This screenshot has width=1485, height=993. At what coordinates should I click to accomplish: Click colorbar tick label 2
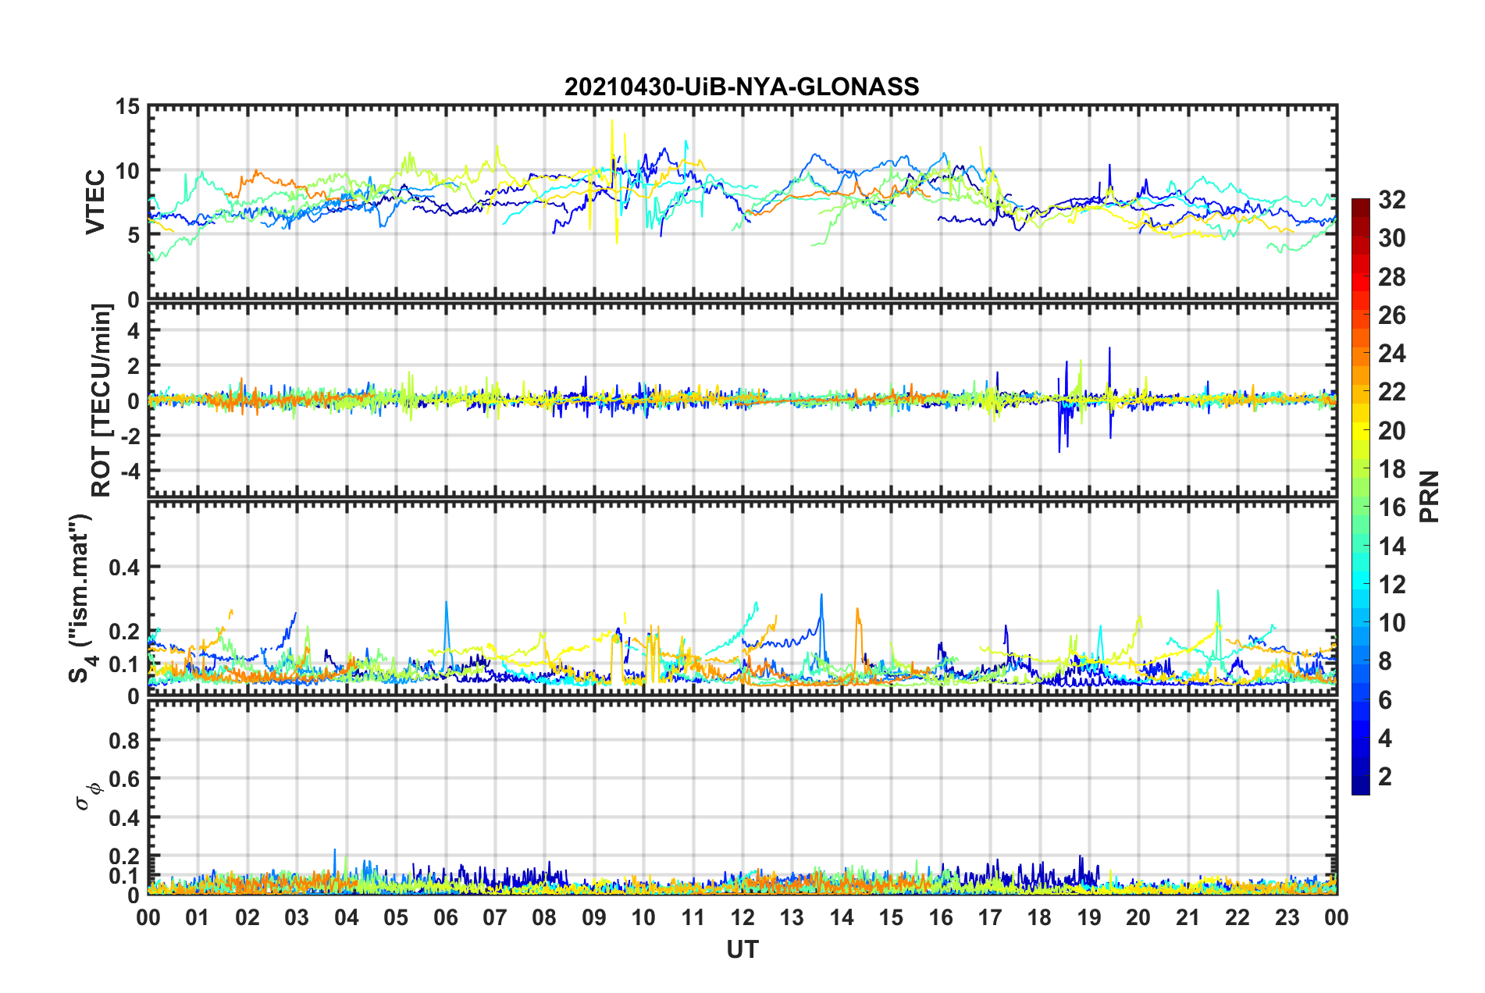[x=1385, y=777]
